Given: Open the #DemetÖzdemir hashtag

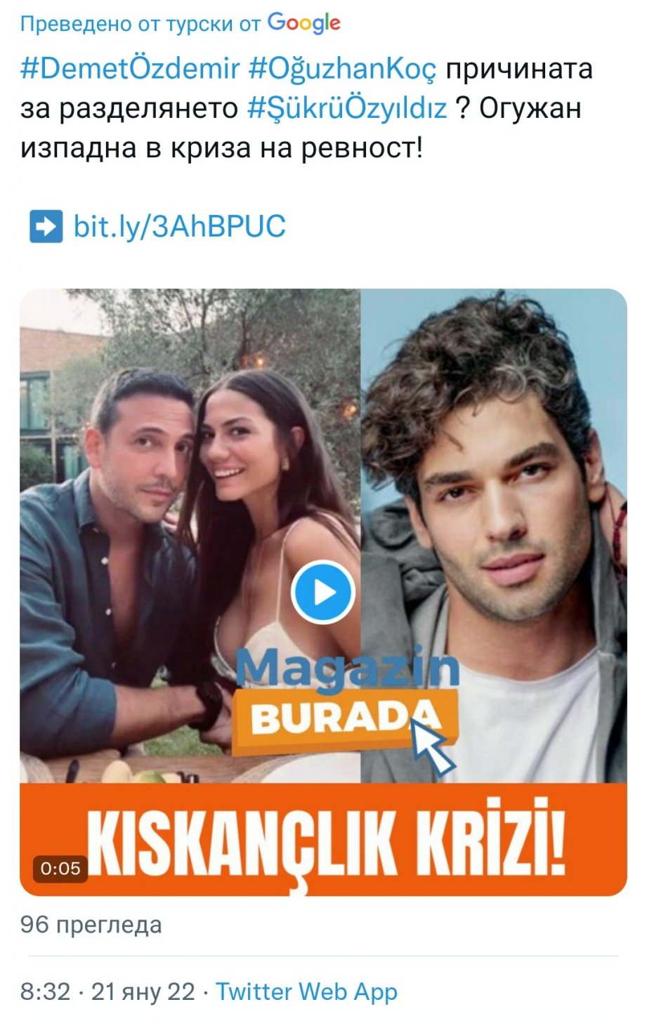Looking at the screenshot, I should 130,69.
